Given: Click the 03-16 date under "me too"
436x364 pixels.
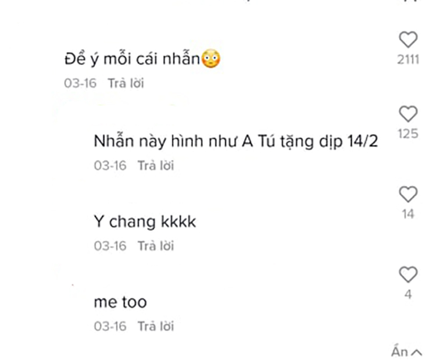Looking at the screenshot, I should (x=110, y=326).
